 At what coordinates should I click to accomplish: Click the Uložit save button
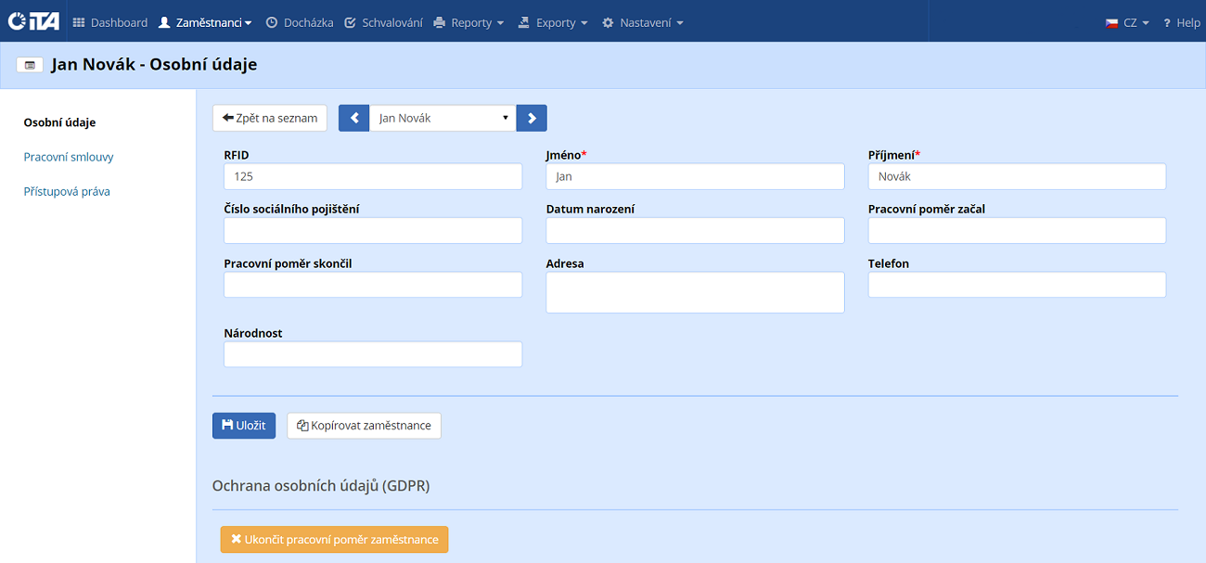tap(244, 426)
